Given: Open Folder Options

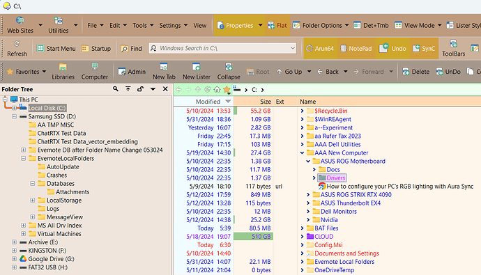Looking at the screenshot, I should (x=317, y=26).
